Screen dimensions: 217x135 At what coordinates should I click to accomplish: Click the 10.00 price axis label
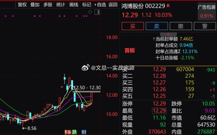click(112, 114)
